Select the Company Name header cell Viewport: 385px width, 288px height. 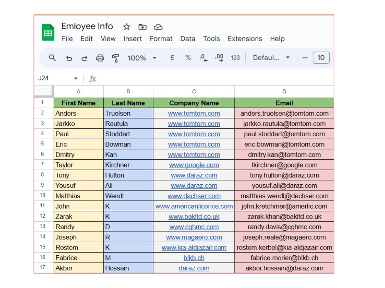coord(194,103)
